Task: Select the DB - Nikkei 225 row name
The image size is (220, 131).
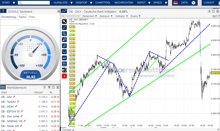Action: (10, 126)
